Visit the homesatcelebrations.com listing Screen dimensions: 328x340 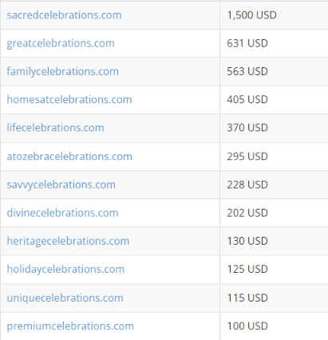[x=69, y=100]
